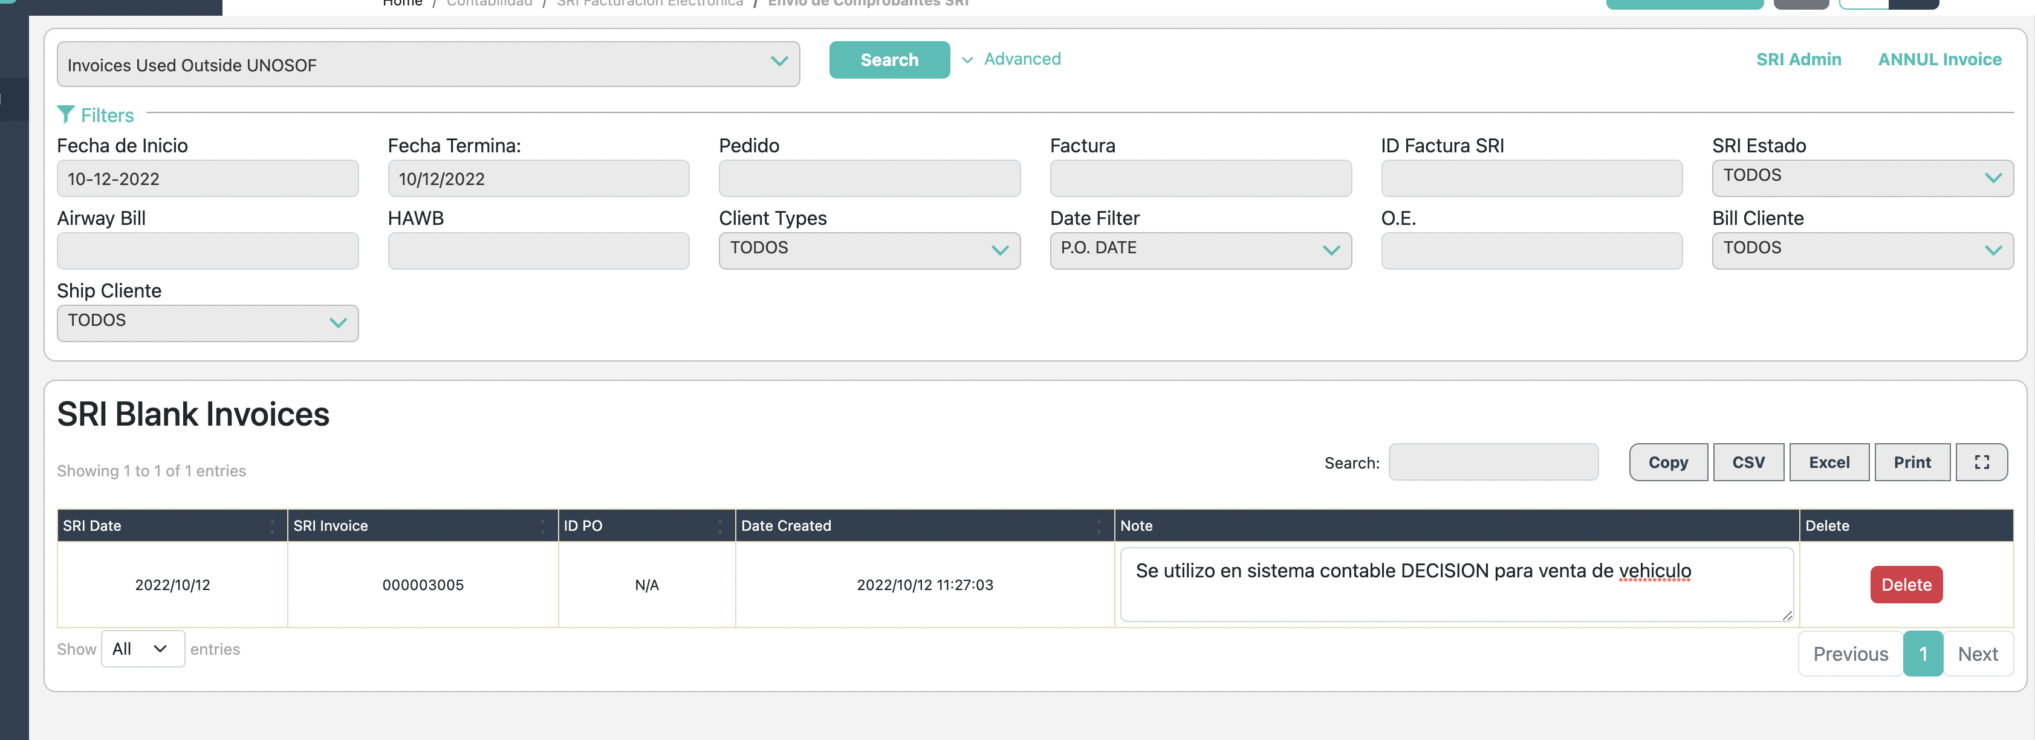Click the Fecha de Inicio date field
The width and height of the screenshot is (2035, 740).
point(207,178)
